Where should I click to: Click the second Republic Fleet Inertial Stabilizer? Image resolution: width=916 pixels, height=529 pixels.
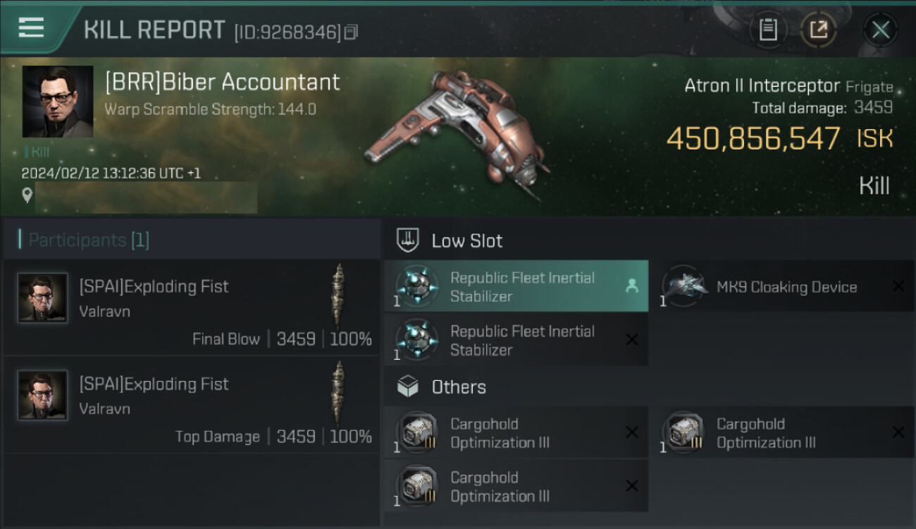tap(516, 340)
